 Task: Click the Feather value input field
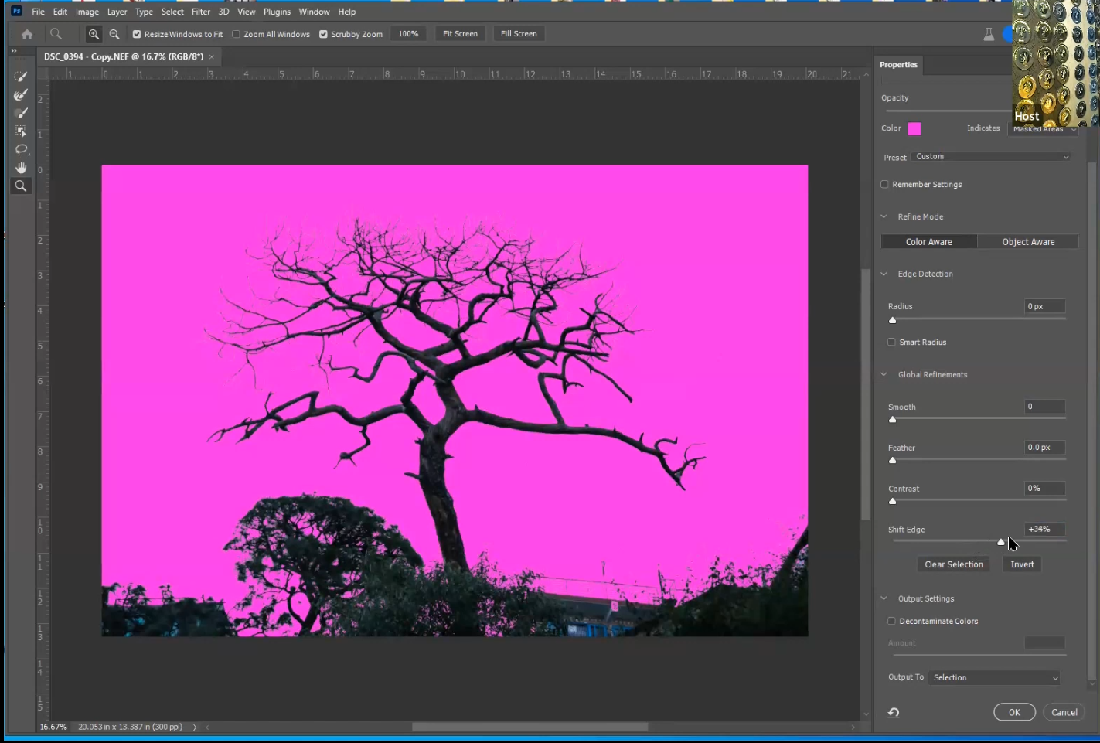coord(1044,448)
